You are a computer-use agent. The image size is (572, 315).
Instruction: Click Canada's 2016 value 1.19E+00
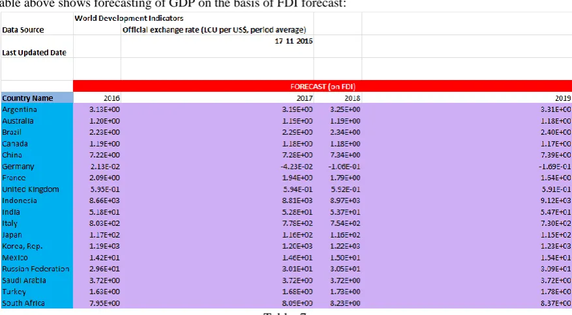click(105, 144)
